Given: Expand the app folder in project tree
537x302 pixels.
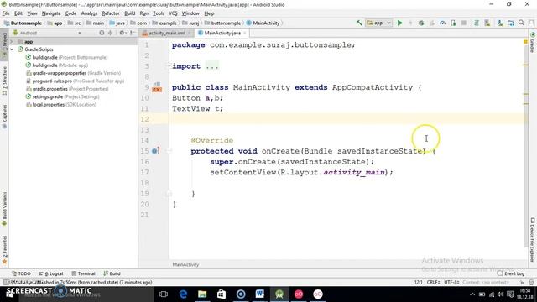Looking at the screenshot, I should pos(13,41).
